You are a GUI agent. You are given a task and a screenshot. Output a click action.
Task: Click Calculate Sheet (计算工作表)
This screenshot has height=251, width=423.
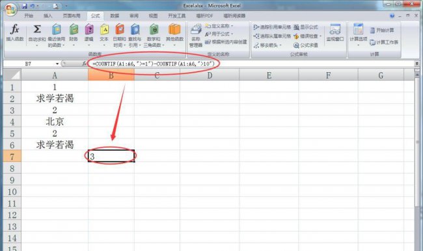[384, 42]
